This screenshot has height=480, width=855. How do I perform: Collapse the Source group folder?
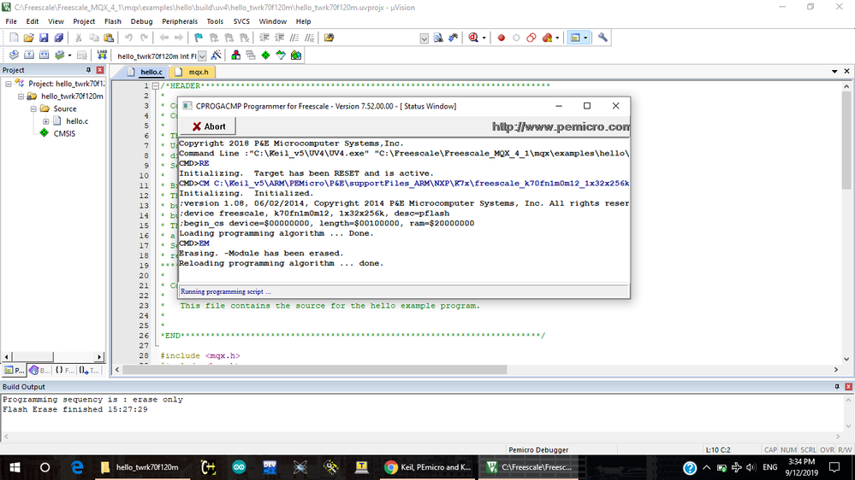point(33,108)
